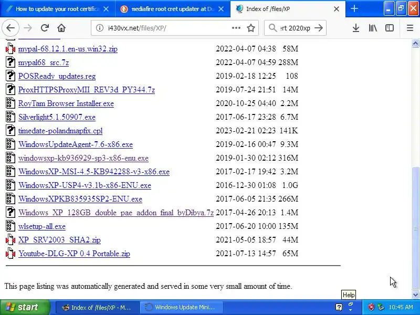Open Windows_XP_128GB_double_pae_addon link

click(115, 213)
